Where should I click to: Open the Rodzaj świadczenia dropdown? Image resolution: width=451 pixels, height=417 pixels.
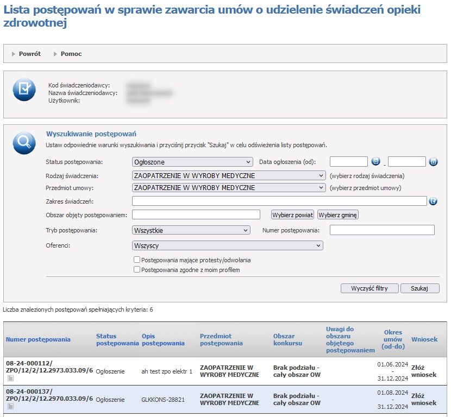228,176
